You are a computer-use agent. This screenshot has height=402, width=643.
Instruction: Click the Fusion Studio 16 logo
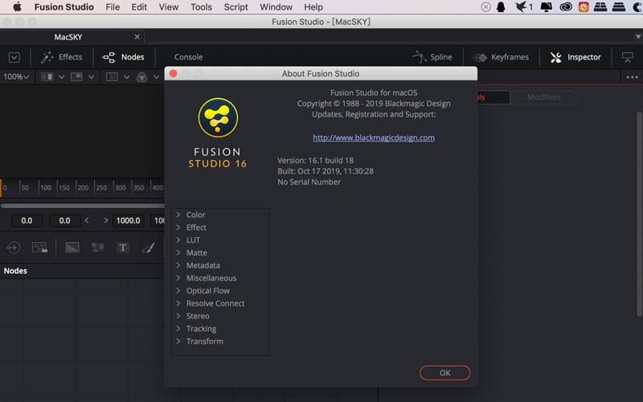click(x=218, y=133)
